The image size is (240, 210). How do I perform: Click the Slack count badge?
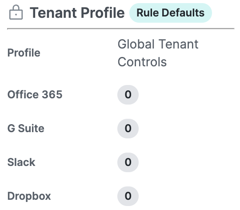pos(128,162)
